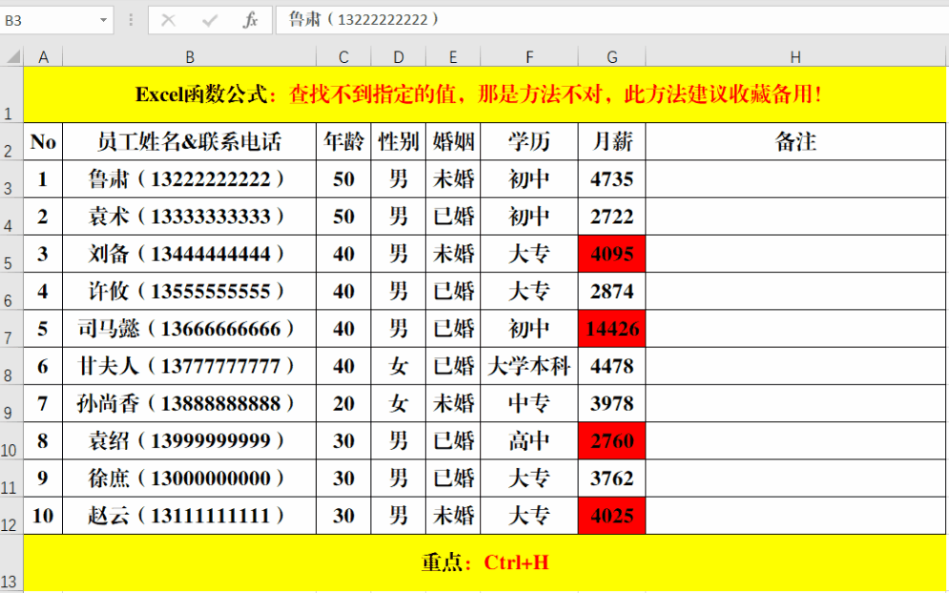The width and height of the screenshot is (949, 593).
Task: Click the 月薪 header cell
Action: (612, 142)
